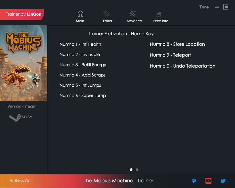Activate Numric 4 - Add Scraps
Viewport: 235px width, 188px height.
pos(82,75)
